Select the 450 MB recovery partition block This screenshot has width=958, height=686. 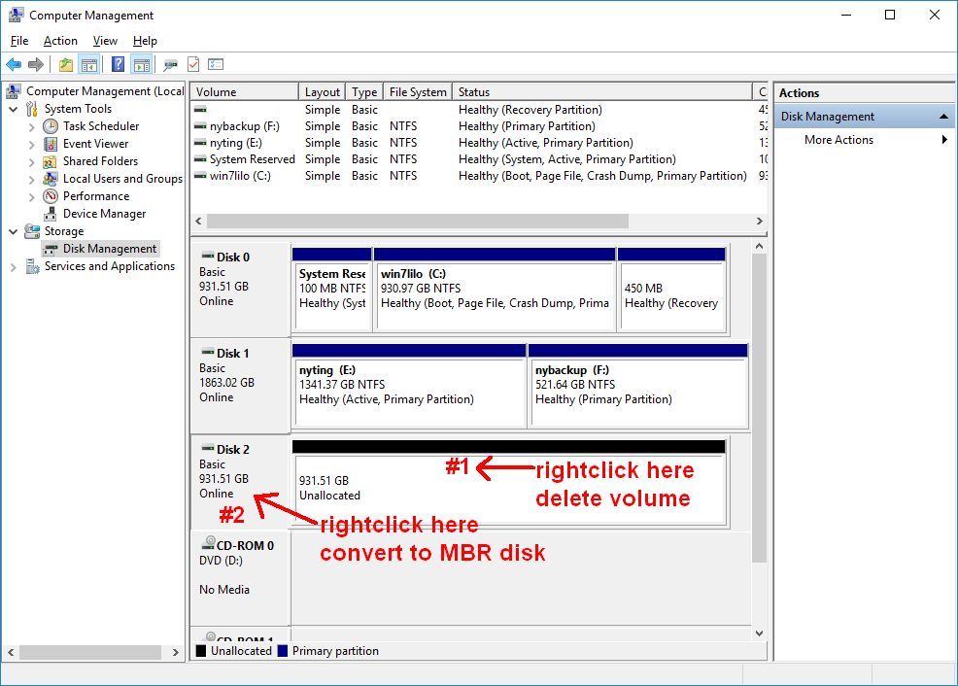coord(672,290)
